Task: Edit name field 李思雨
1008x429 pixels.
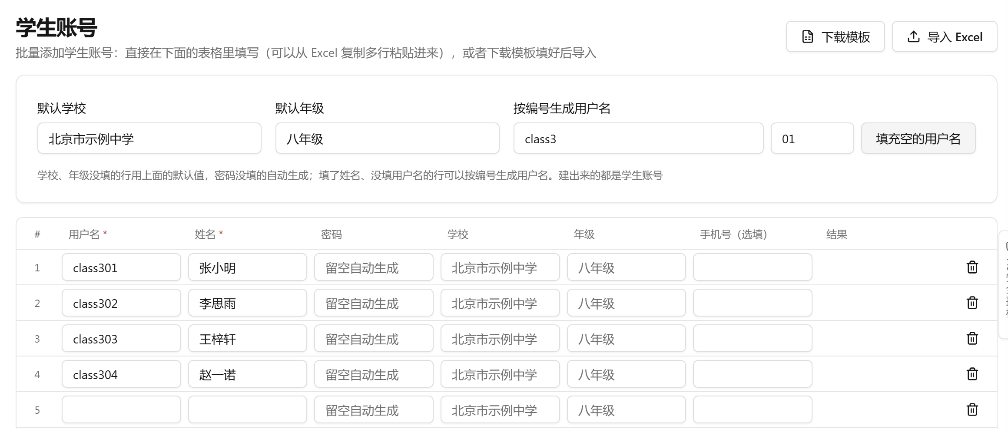Action: tap(247, 303)
